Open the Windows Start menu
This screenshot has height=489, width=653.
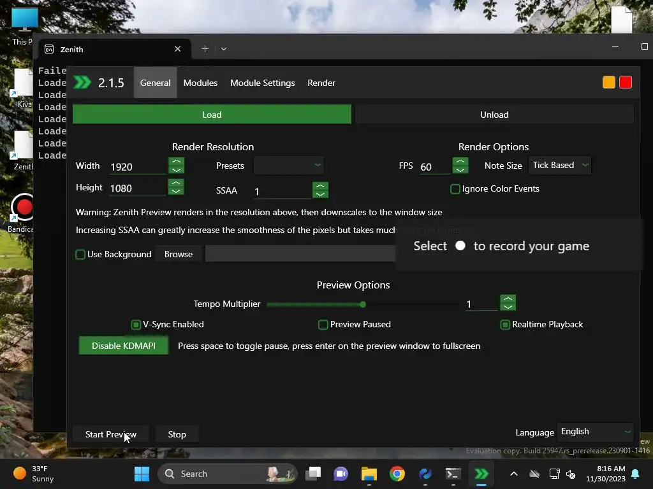(x=142, y=474)
